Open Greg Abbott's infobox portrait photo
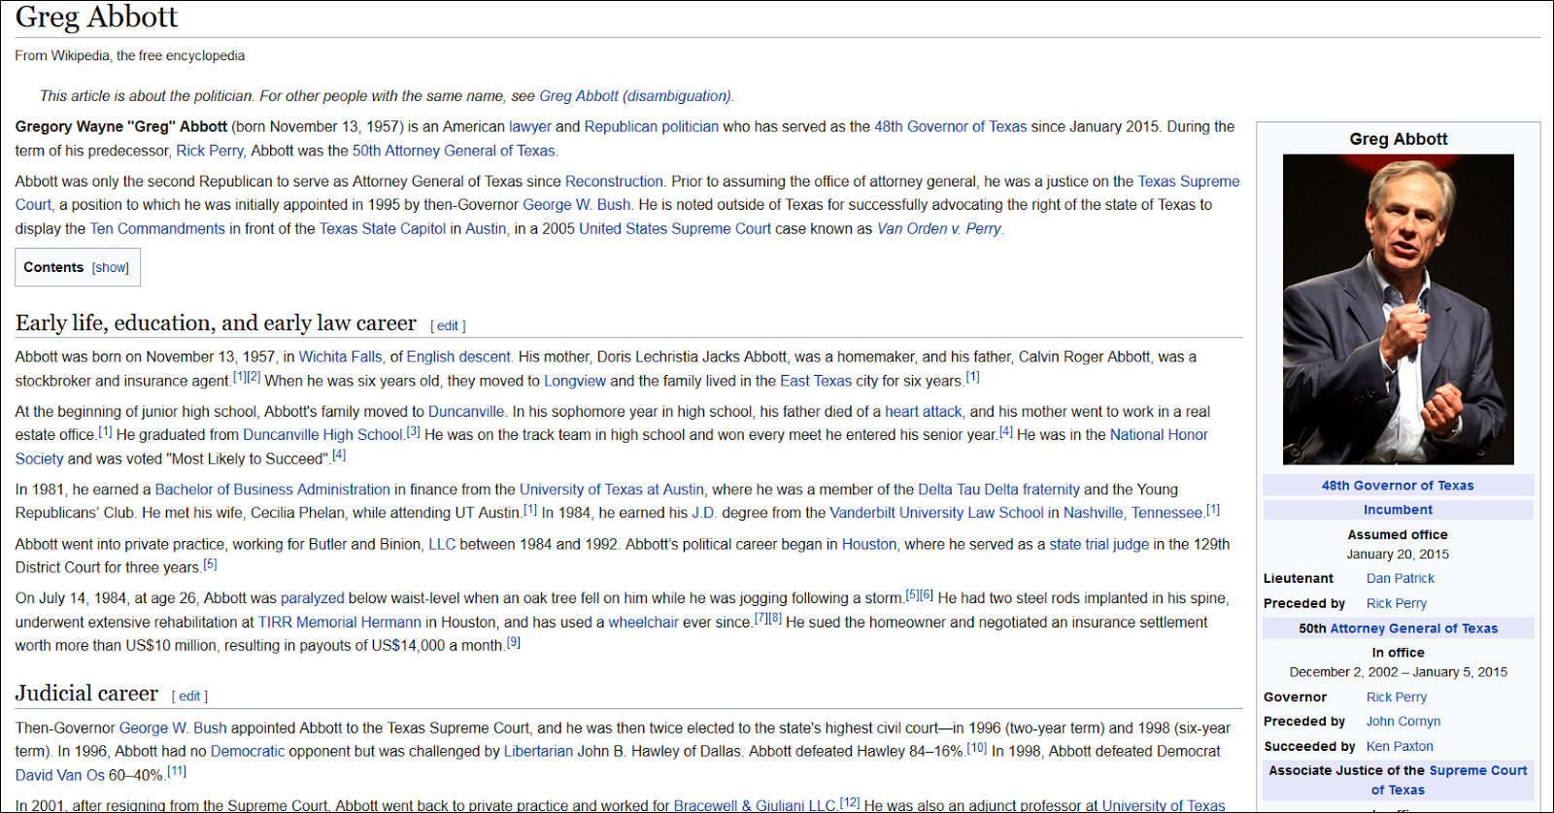Image resolution: width=1554 pixels, height=813 pixels. [x=1398, y=309]
